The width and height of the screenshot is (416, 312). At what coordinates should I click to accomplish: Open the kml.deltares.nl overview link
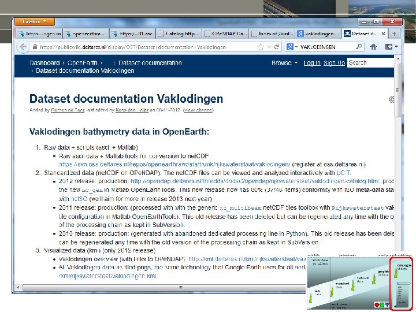(247, 259)
